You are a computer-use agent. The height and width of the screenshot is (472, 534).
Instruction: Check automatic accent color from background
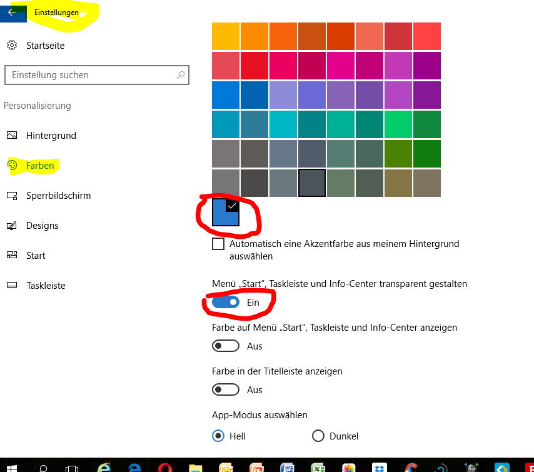pyautogui.click(x=218, y=244)
